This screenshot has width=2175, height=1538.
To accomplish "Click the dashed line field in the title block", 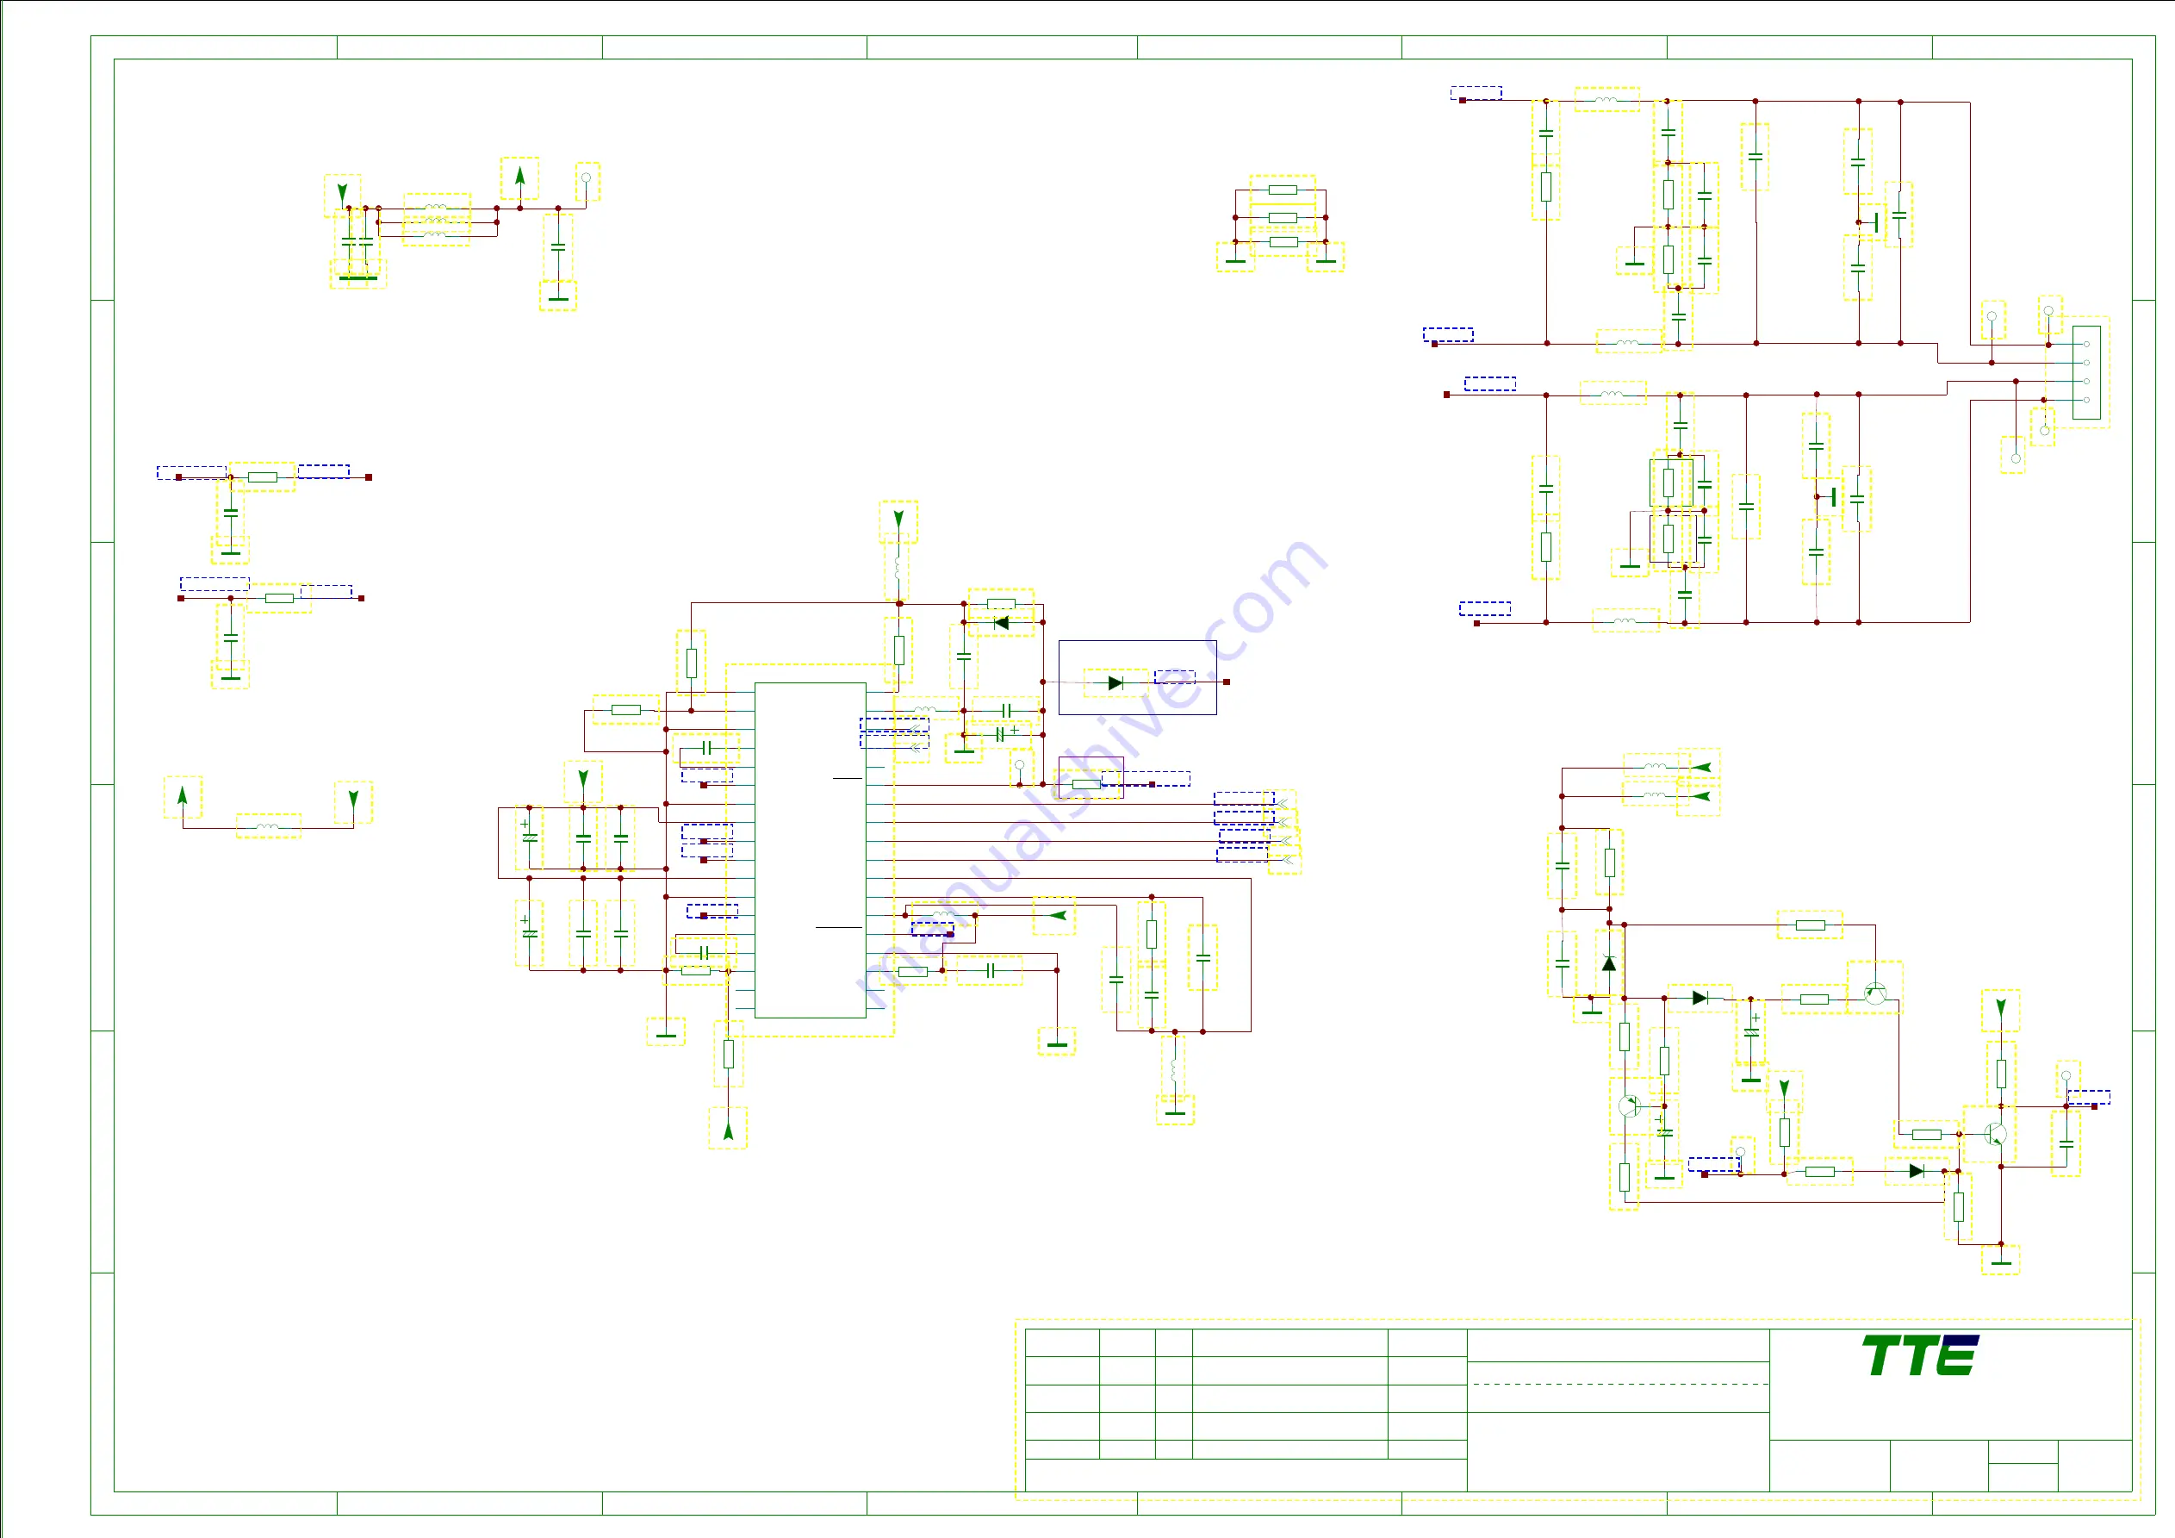I will pyautogui.click(x=1620, y=1385).
